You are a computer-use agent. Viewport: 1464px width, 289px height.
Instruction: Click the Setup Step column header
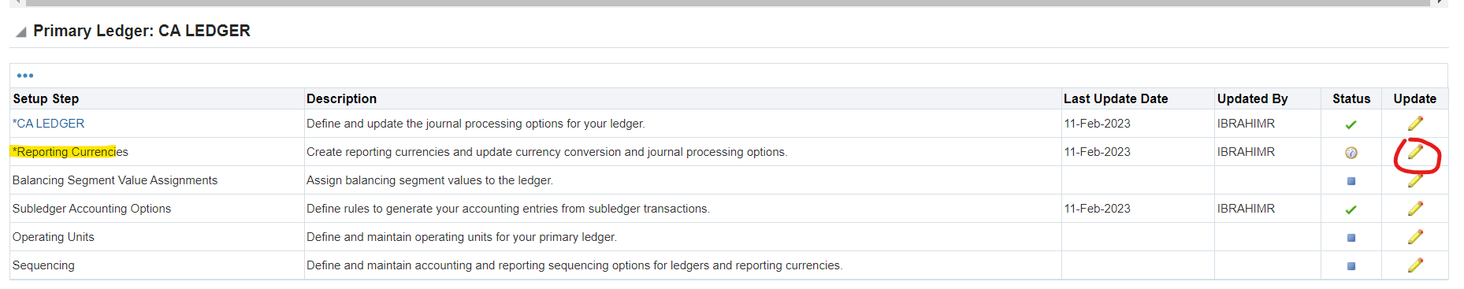pyautogui.click(x=46, y=98)
